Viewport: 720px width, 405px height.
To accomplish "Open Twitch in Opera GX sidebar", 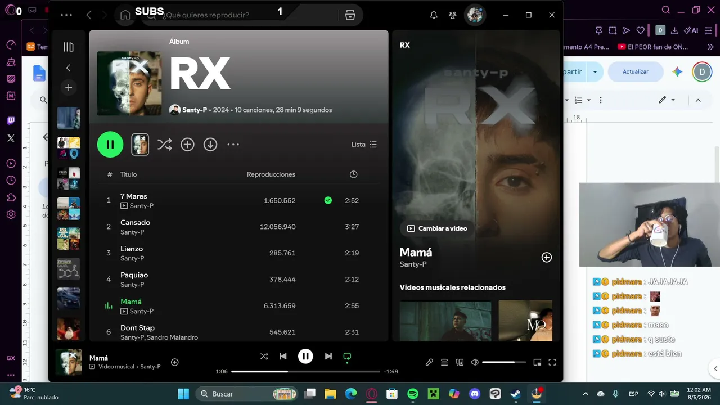I will pos(11,120).
